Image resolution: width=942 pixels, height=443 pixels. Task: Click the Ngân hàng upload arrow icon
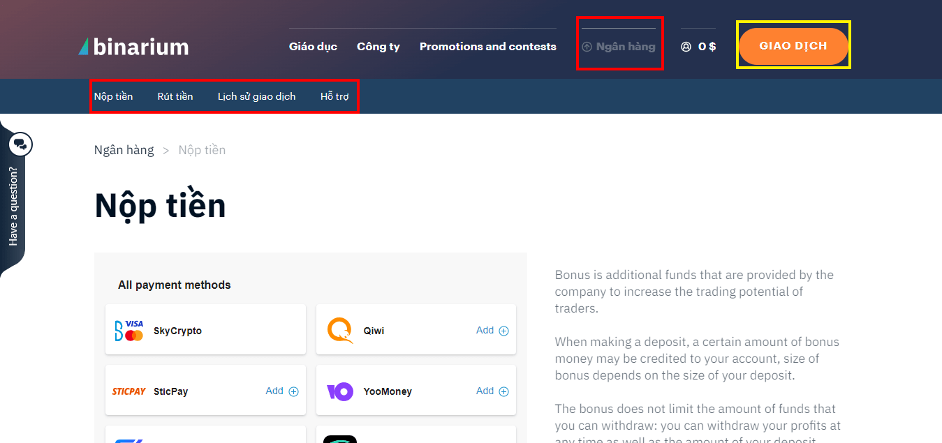point(587,47)
